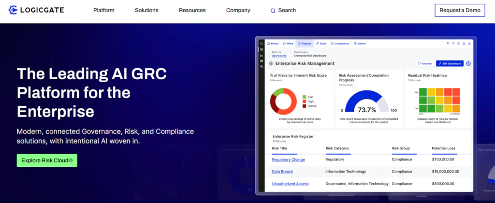The width and height of the screenshot is (495, 203).
Task: Open the user profile icon
Action: tap(469, 43)
